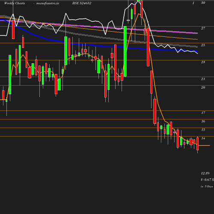Click the price axis label '23'

203,62
